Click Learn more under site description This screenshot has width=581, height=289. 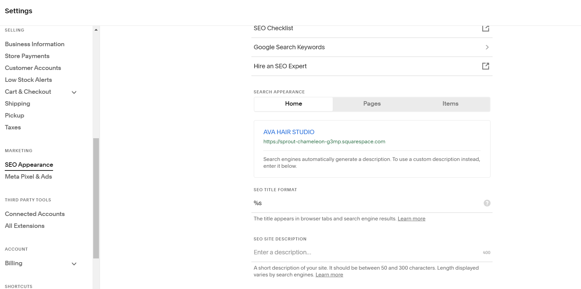[329, 275]
